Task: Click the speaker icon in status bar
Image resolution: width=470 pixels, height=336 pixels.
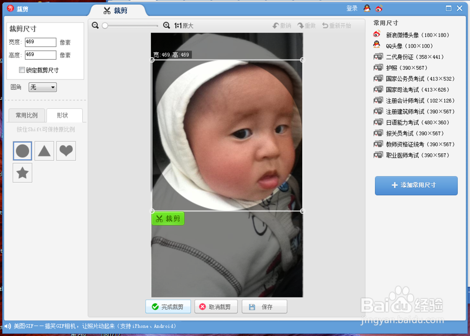Action: coord(8,326)
